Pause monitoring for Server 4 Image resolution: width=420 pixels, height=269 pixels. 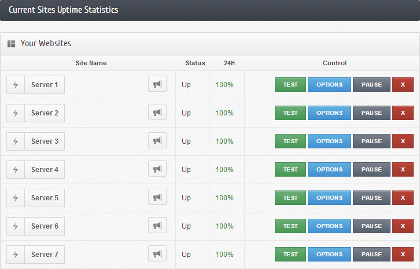coord(371,170)
